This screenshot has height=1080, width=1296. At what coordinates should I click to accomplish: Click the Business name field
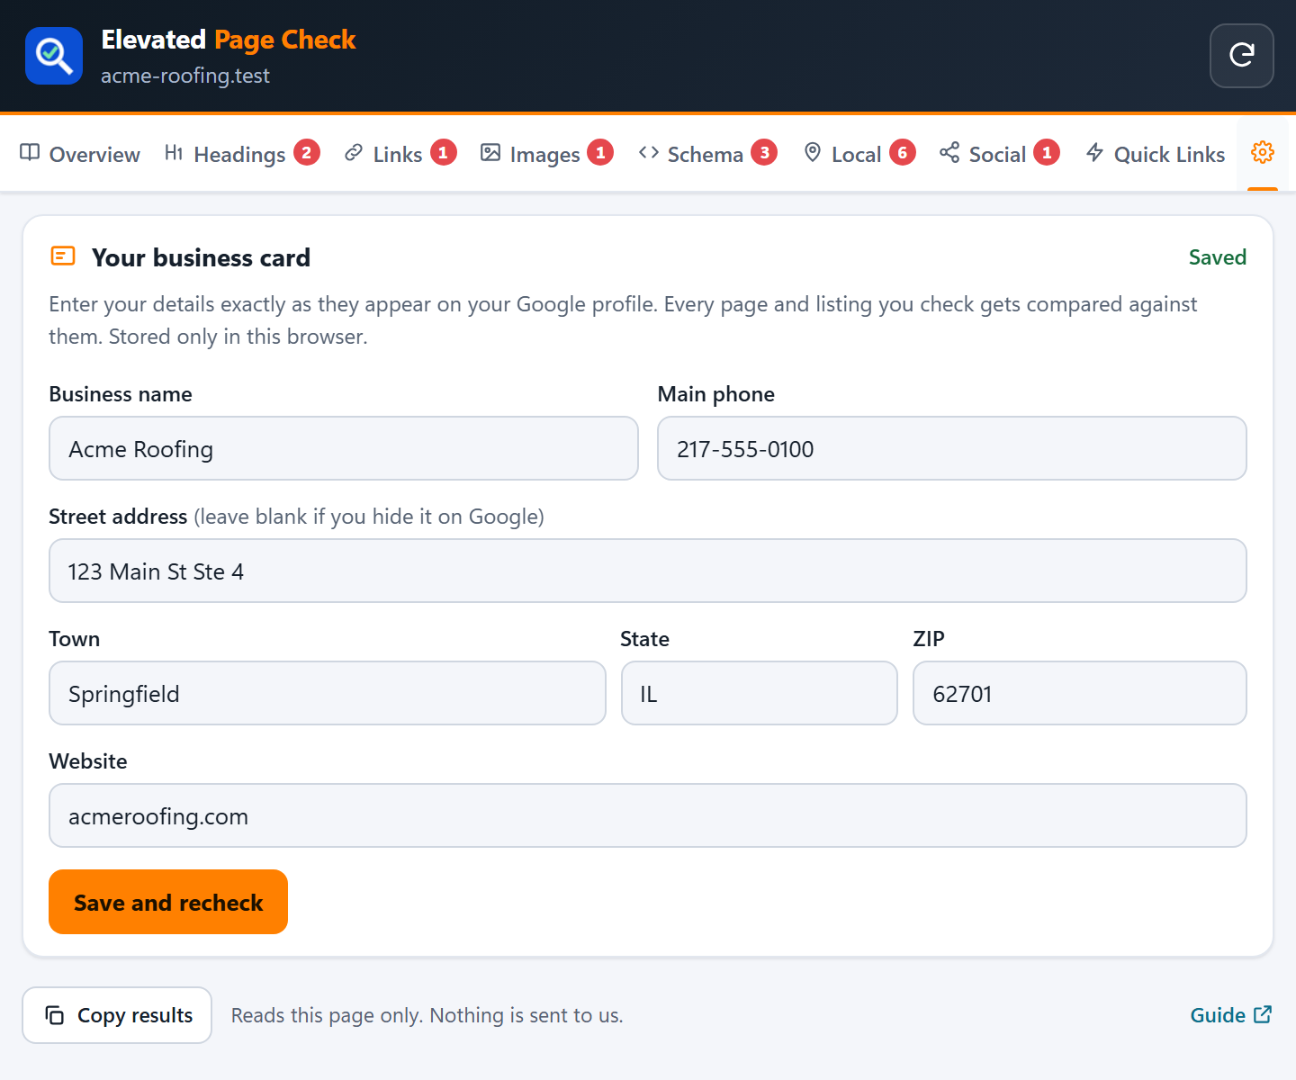tap(344, 448)
